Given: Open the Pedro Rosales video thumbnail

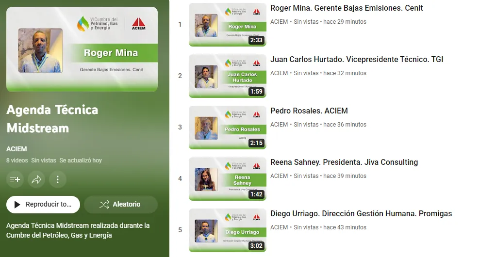Looking at the screenshot, I should coord(228,128).
